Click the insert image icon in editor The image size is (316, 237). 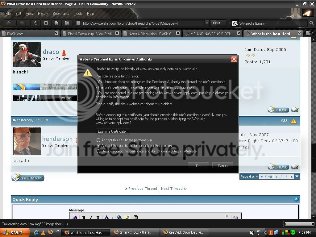click(x=127, y=218)
